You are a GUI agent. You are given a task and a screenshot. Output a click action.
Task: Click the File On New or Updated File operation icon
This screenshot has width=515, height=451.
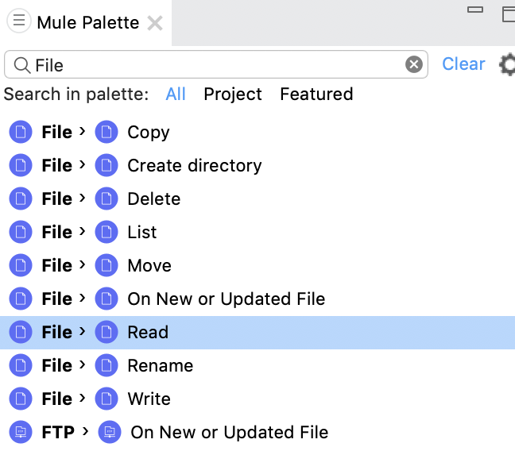[x=106, y=299]
